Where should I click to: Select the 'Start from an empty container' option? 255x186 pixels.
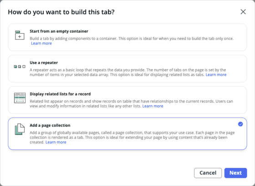tap(127, 37)
